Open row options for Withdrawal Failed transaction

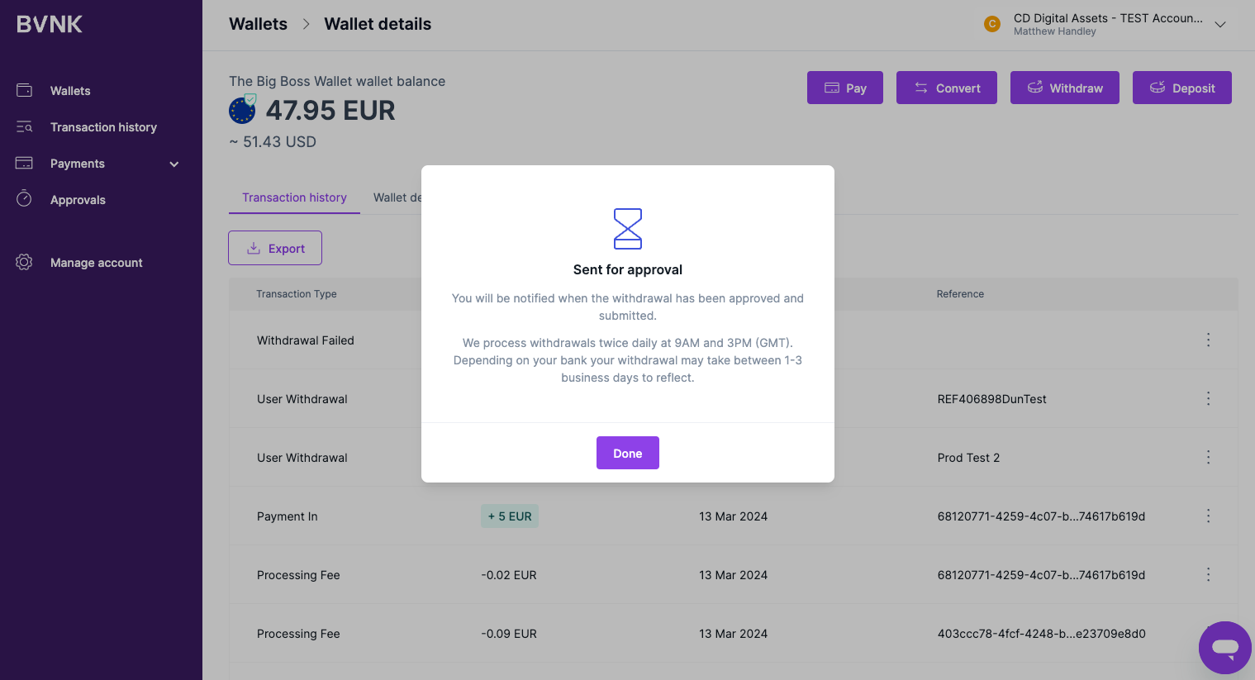[1208, 340]
